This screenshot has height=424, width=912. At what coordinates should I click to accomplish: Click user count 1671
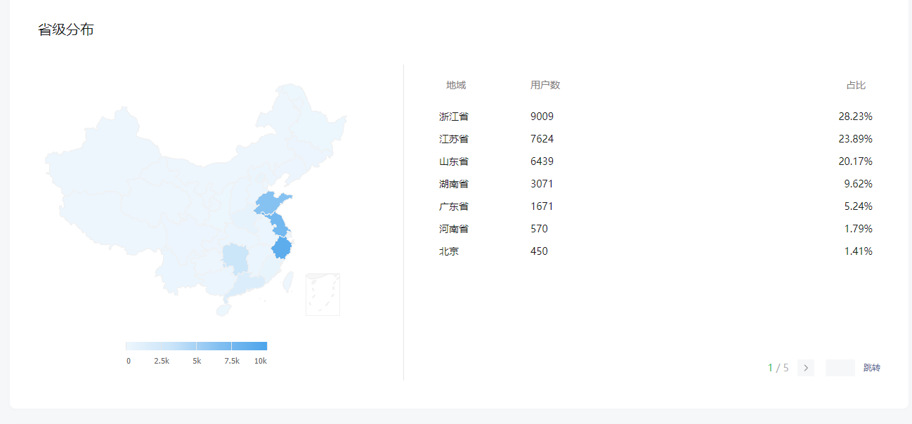(542, 206)
